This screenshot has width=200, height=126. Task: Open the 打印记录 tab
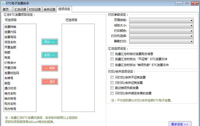click(35, 9)
